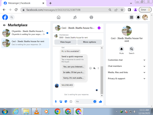Click the View buyer button
153x115 pixels.
[x=65, y=42]
